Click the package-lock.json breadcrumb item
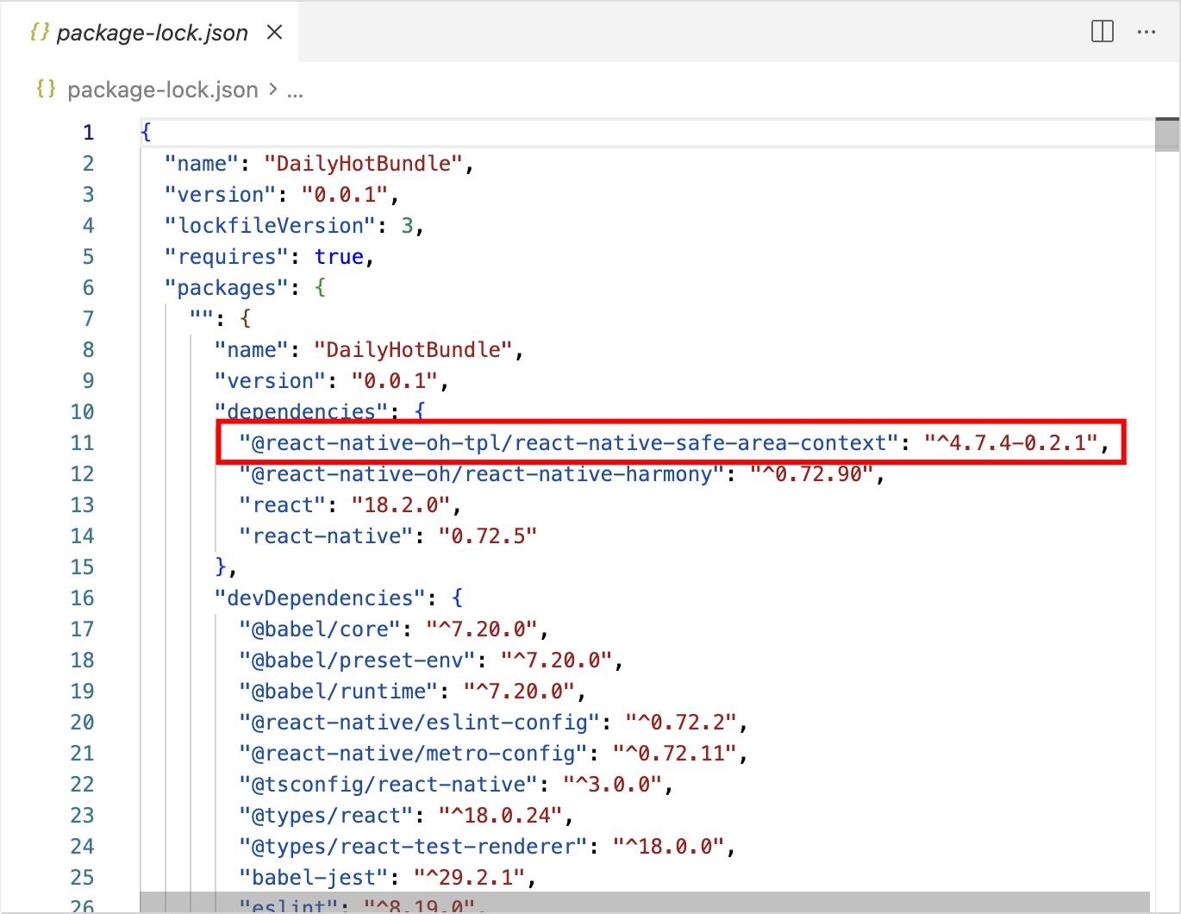 point(163,90)
